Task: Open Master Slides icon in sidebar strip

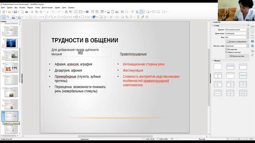Action: [x=252, y=41]
